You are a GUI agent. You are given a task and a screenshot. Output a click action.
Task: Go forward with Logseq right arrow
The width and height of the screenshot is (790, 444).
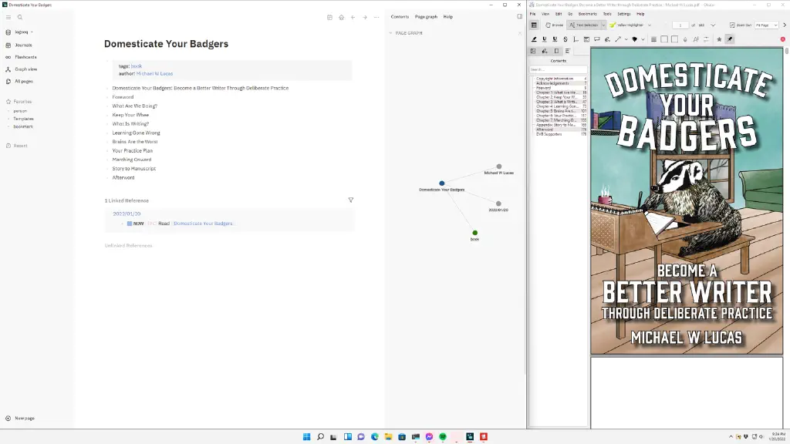[x=365, y=17]
